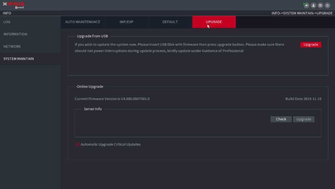Select System Maintain in the sidebar
The image size is (335, 189).
(x=19, y=59)
